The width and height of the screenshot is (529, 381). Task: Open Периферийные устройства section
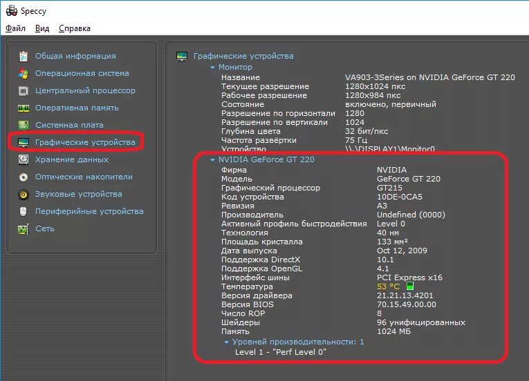[x=89, y=211]
